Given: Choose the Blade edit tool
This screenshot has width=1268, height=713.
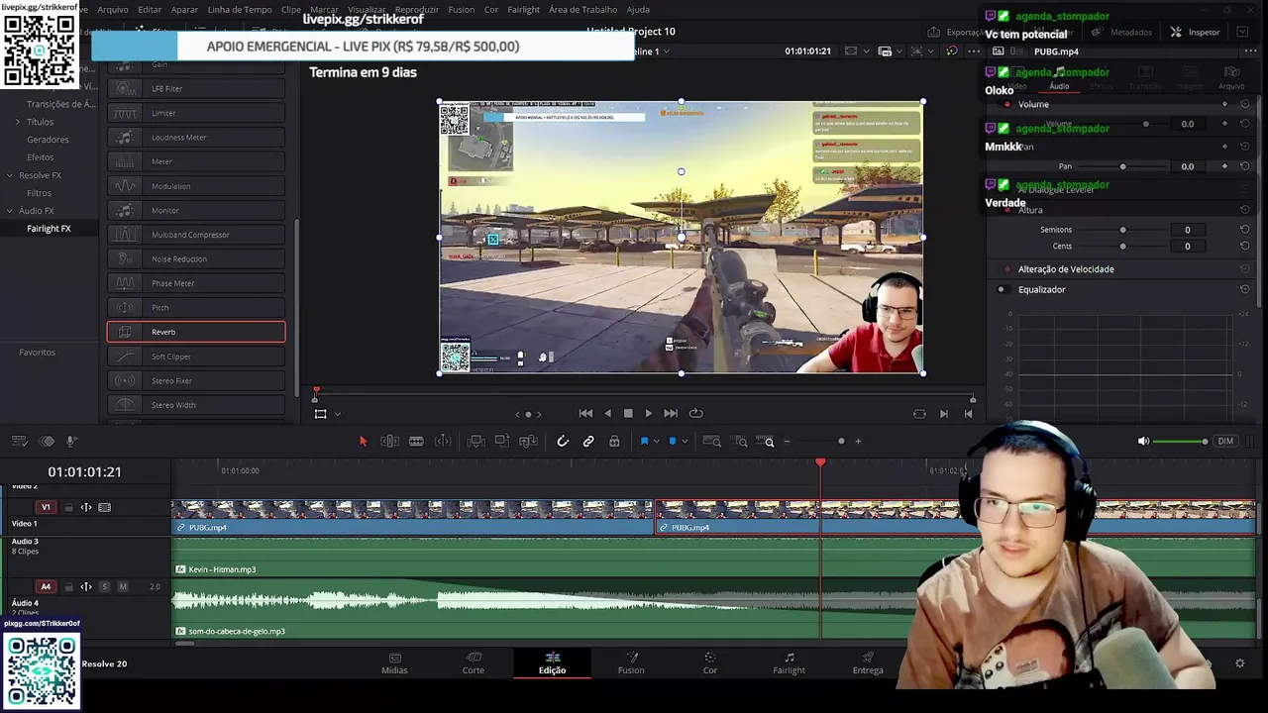Looking at the screenshot, I should (416, 442).
